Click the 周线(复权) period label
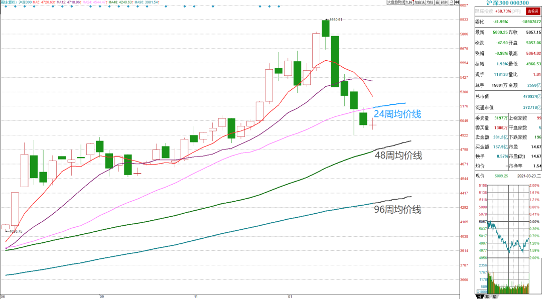542x299 pixels. 9,2
